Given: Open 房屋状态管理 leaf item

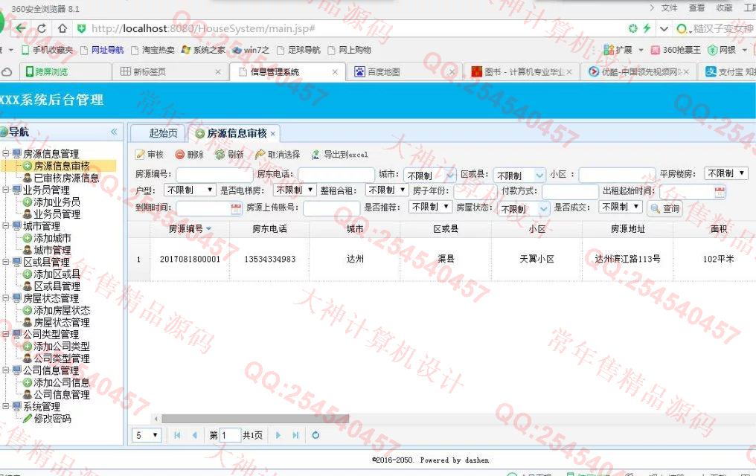Looking at the screenshot, I should (61, 322).
